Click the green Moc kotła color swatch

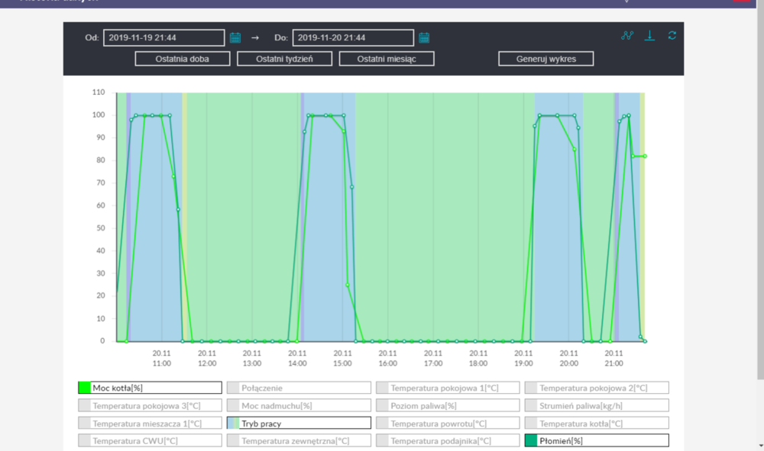coord(84,388)
